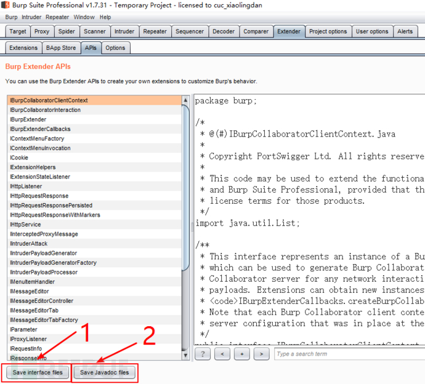Select IBurpCollaboratorClientContext in the list
425x384 pixels.
click(94, 100)
